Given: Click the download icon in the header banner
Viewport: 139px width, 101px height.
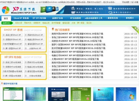Looking at the screenshot, I should point(73,8).
